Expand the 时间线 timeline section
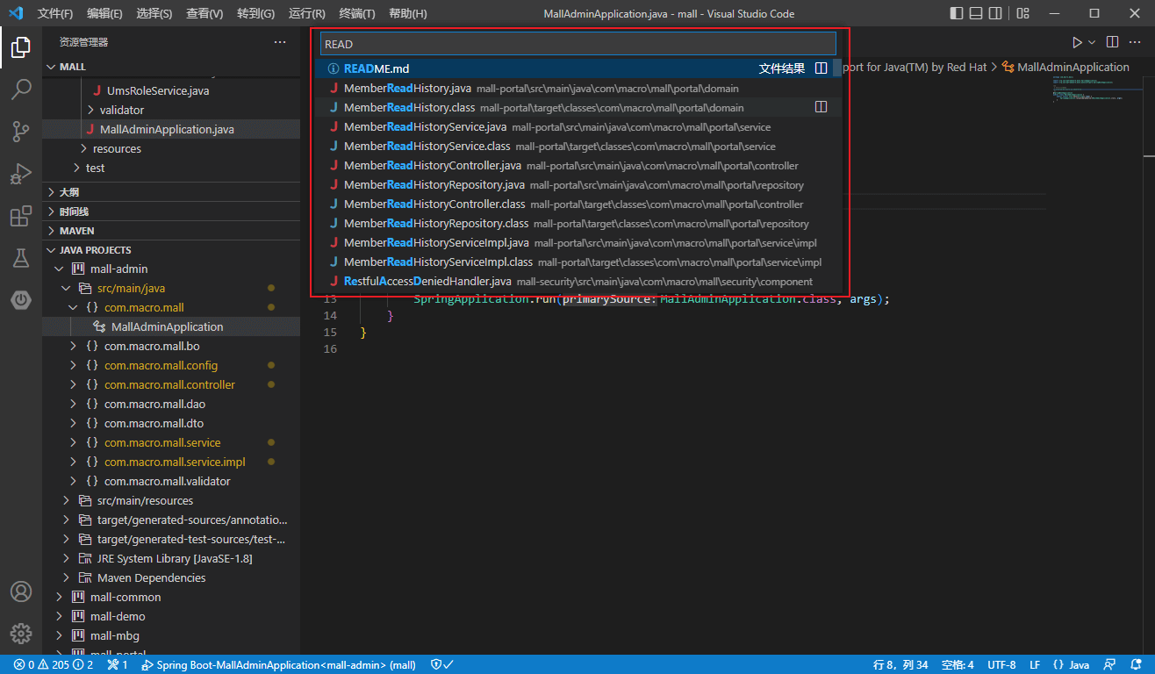 tap(171, 212)
